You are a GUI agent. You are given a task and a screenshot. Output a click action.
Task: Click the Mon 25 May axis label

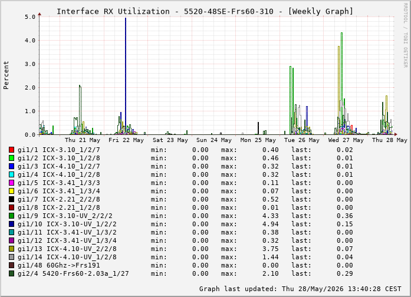pyautogui.click(x=258, y=140)
